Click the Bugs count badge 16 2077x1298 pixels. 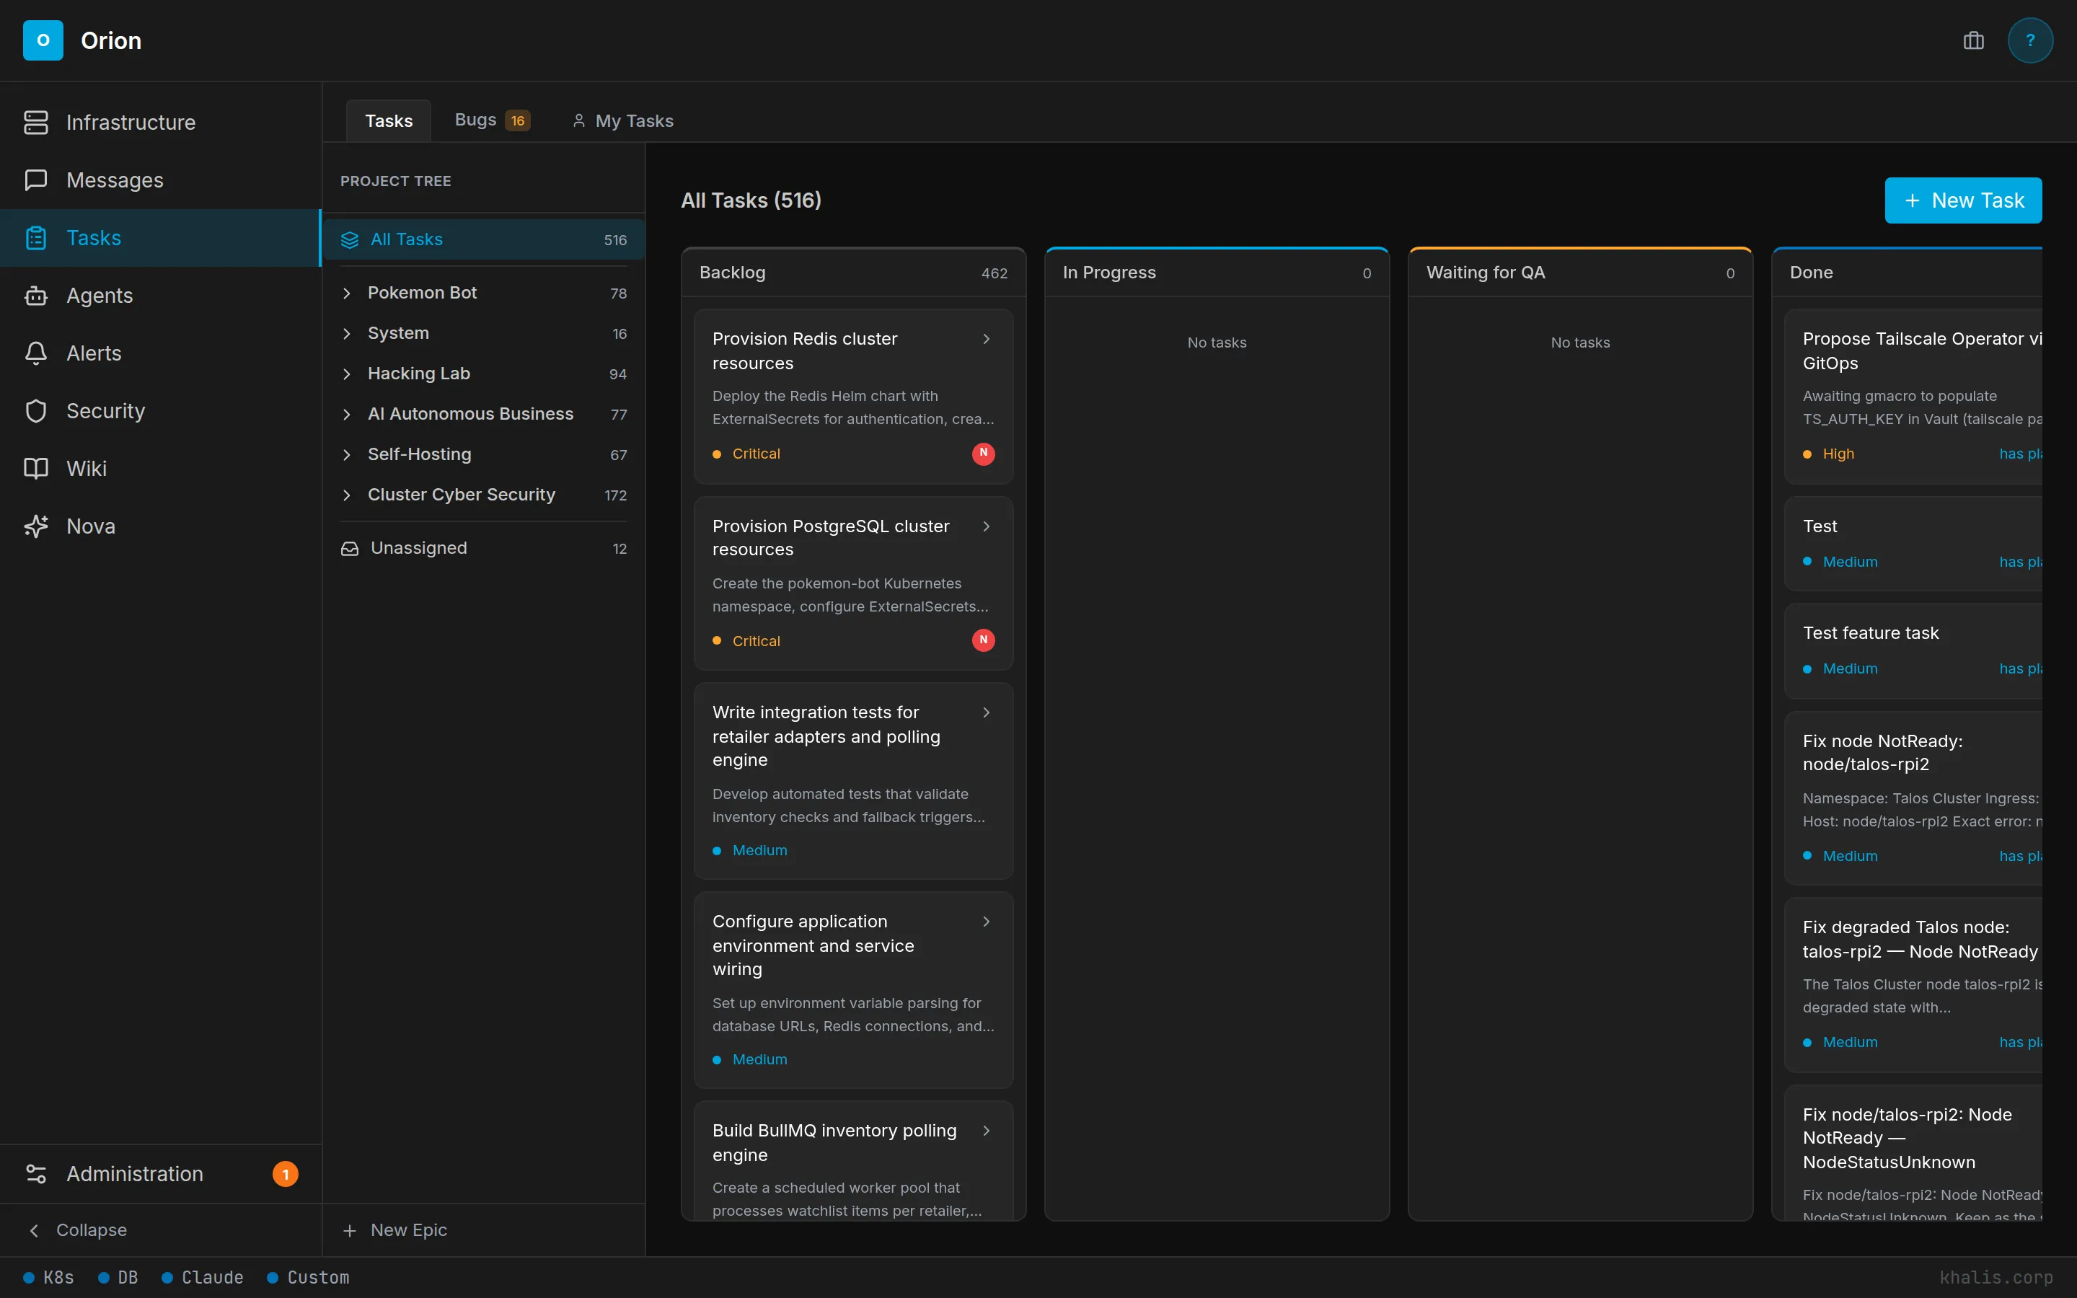coord(518,121)
